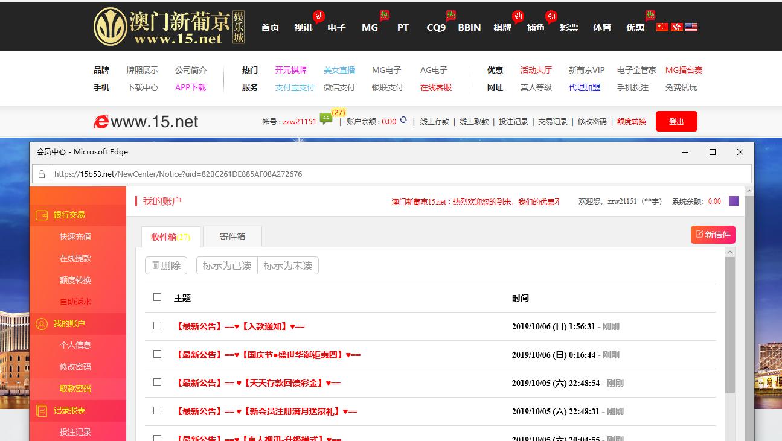Open 捕鱼 in the top navigation

pyautogui.click(x=536, y=27)
